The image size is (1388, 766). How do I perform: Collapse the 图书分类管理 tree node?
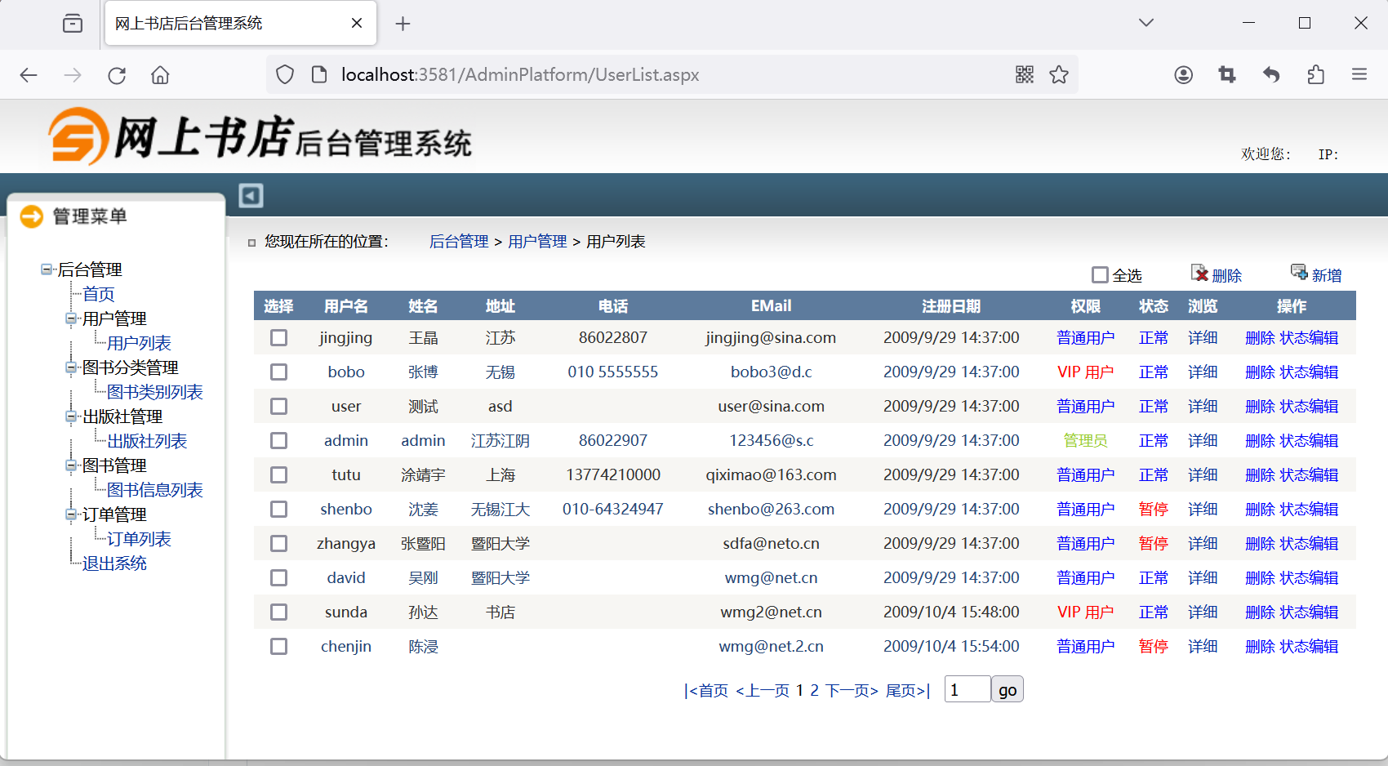[71, 367]
